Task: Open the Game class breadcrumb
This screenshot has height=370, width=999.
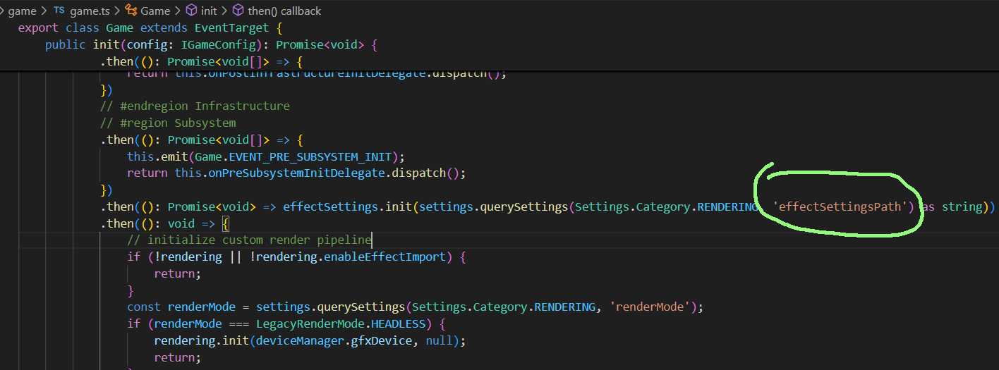Action: pyautogui.click(x=155, y=11)
